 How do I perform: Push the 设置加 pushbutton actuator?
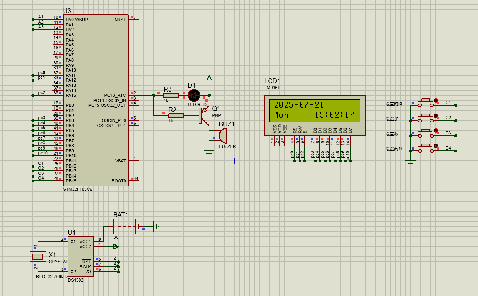tap(426, 115)
